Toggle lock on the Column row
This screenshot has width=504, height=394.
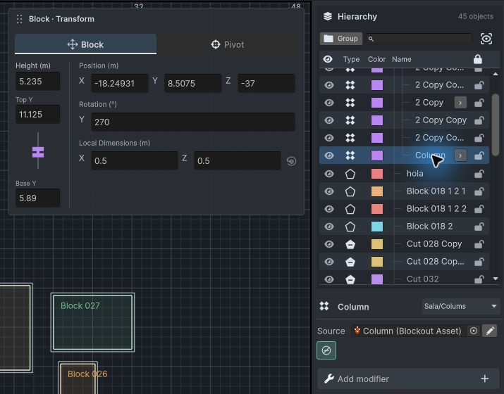[479, 155]
